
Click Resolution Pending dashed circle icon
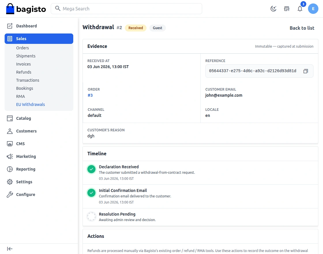[91, 216]
